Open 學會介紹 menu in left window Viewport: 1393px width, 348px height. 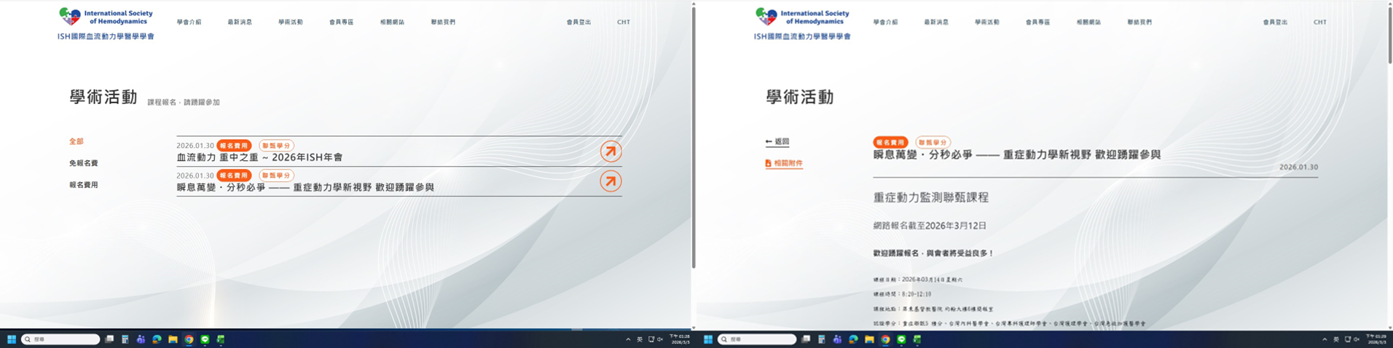coord(189,23)
